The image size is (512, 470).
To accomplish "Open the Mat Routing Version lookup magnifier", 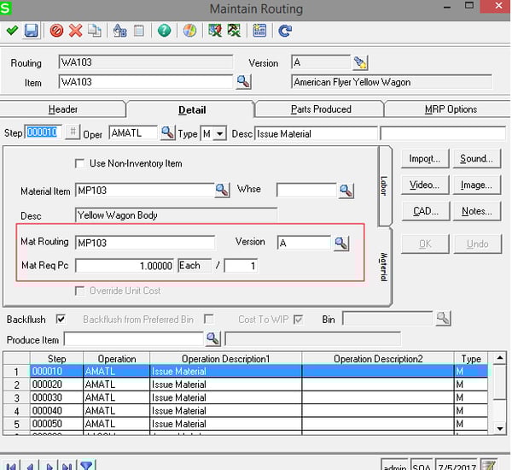I will click(x=340, y=244).
